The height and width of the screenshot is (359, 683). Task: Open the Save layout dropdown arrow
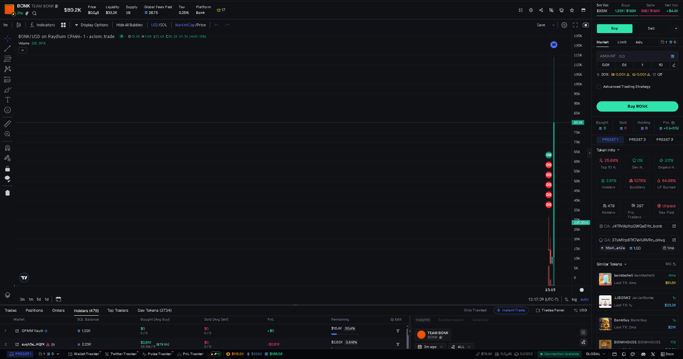click(554, 25)
